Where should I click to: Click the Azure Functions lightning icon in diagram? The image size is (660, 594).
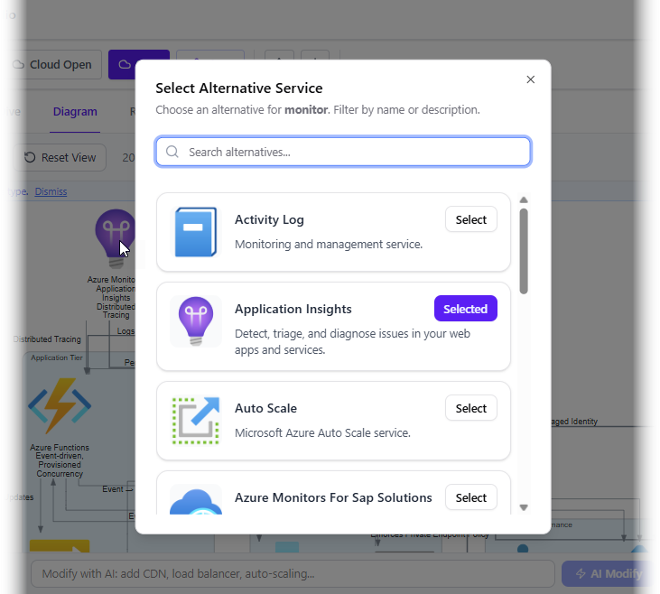pos(59,408)
